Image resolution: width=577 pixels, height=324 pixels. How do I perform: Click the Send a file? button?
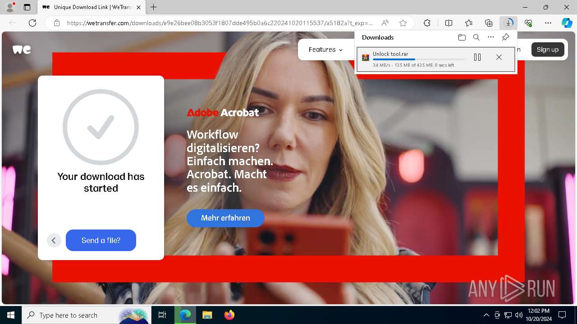point(101,240)
